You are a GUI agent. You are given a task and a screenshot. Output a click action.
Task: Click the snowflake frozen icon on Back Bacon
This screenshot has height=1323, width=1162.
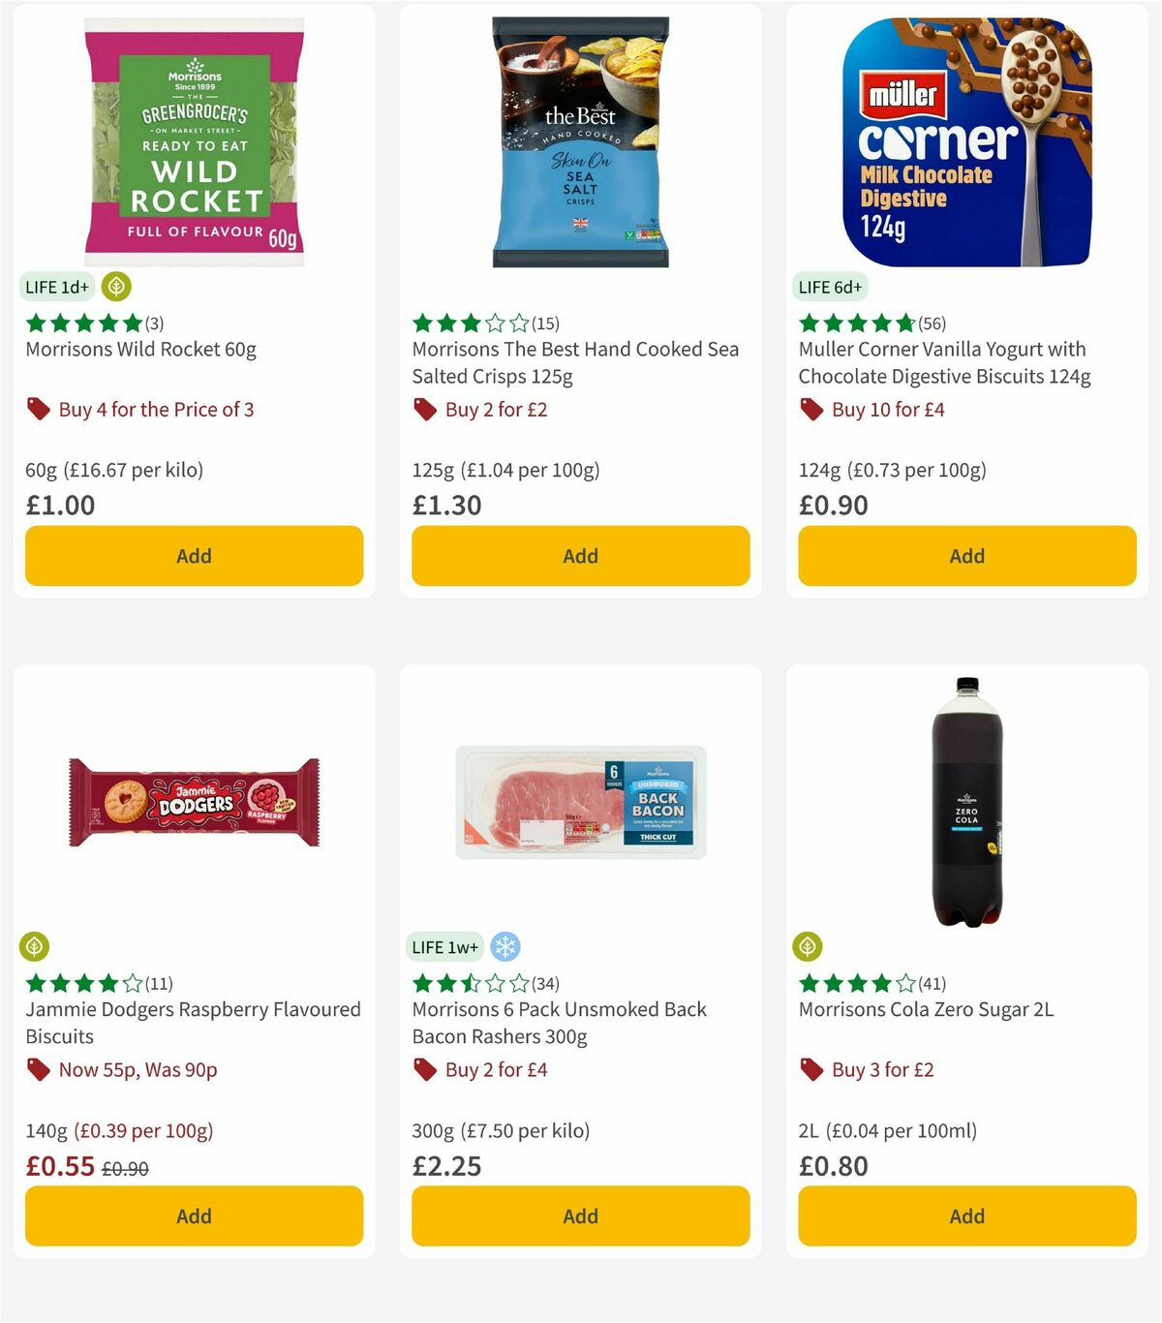tap(504, 947)
